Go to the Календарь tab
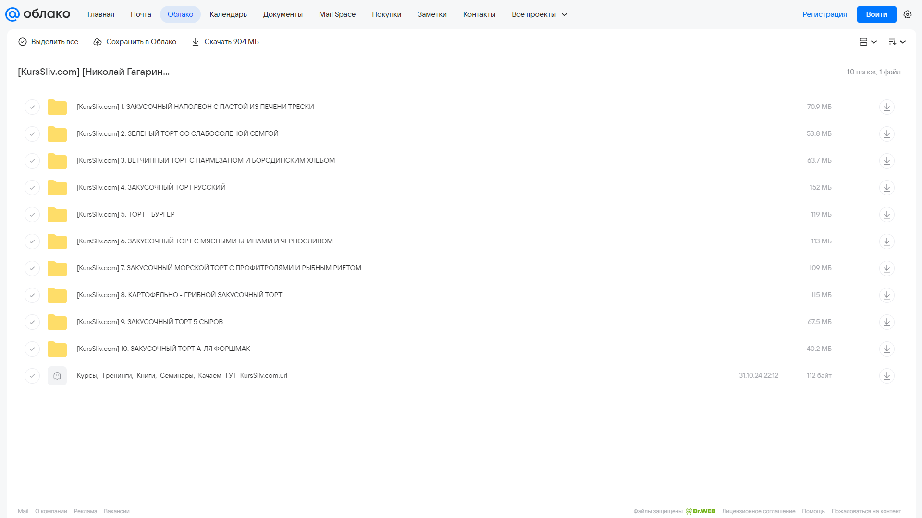The image size is (922, 518). pyautogui.click(x=228, y=14)
